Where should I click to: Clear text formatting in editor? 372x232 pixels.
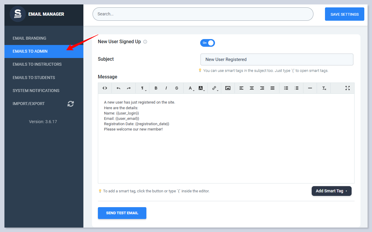tap(324, 88)
